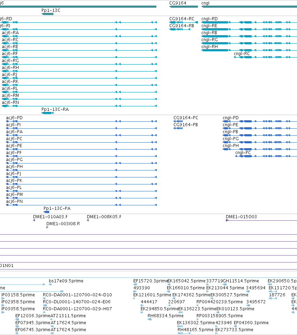Select acj6-RK transcript label
Viewport: 297px width, 335px height.
click(x=10, y=82)
